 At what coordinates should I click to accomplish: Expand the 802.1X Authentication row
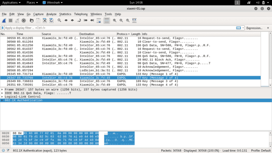click(x=2, y=100)
